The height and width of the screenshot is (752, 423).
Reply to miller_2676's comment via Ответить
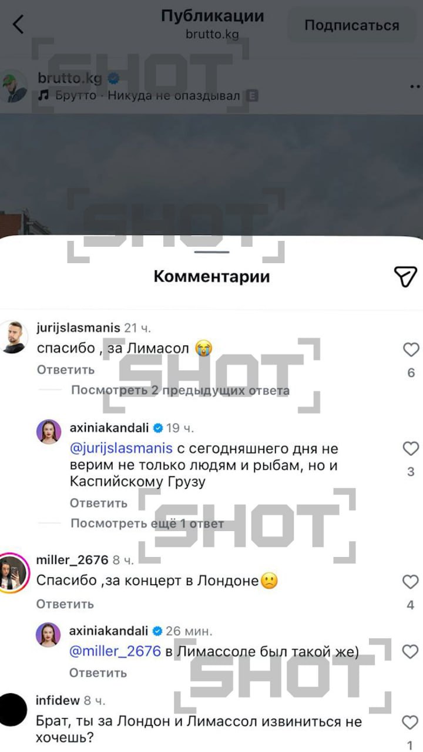coord(65,604)
